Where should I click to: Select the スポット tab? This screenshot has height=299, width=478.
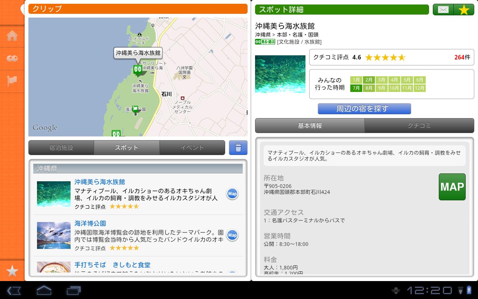pos(127,148)
